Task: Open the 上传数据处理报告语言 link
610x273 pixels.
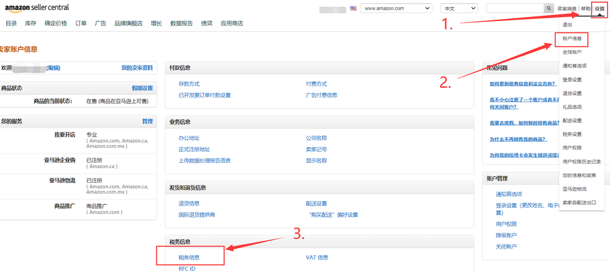Action: tap(204, 161)
